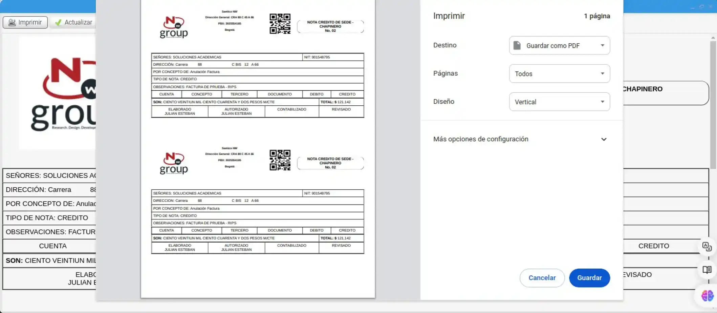The height and width of the screenshot is (313, 717).
Task: Click the QR code in the lower preview copy
Action: click(x=280, y=160)
